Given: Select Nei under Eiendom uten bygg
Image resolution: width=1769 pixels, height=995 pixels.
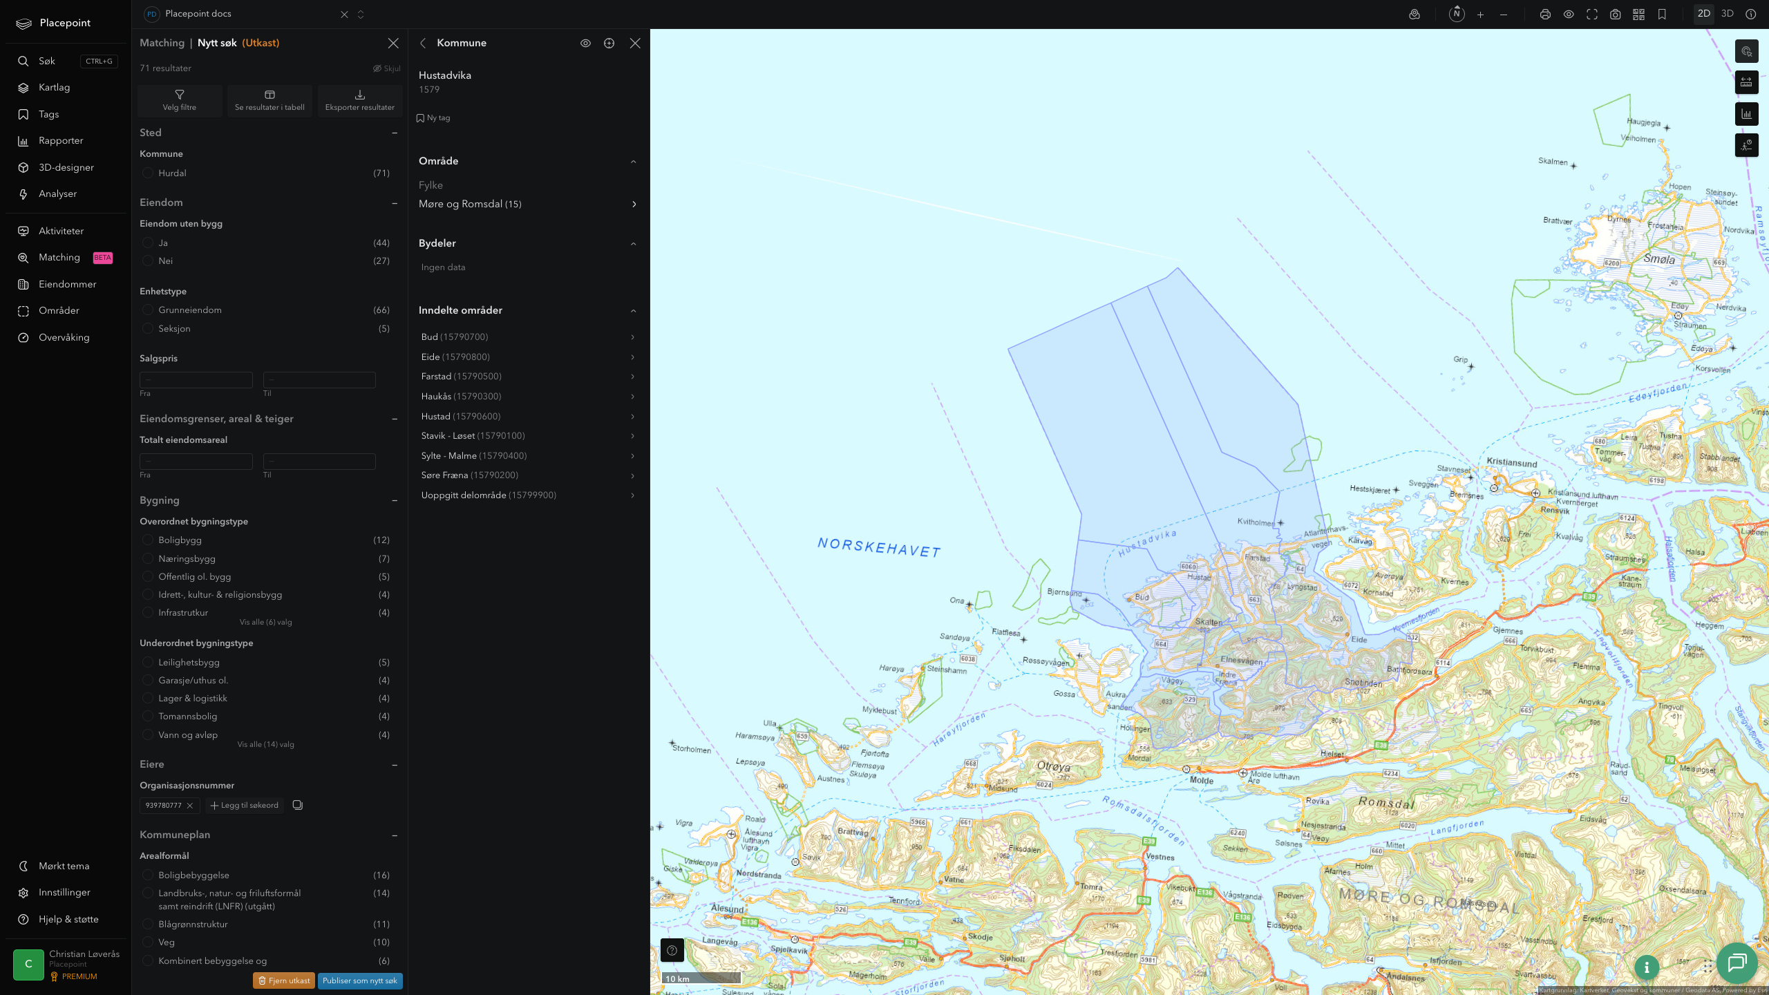Looking at the screenshot, I should [x=147, y=260].
